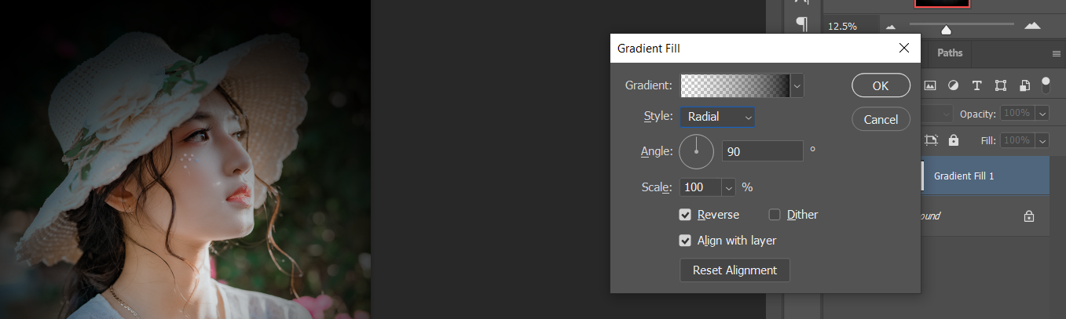Viewport: 1066px width, 319px height.
Task: Click the adjustment layer filter icon
Action: (x=953, y=85)
